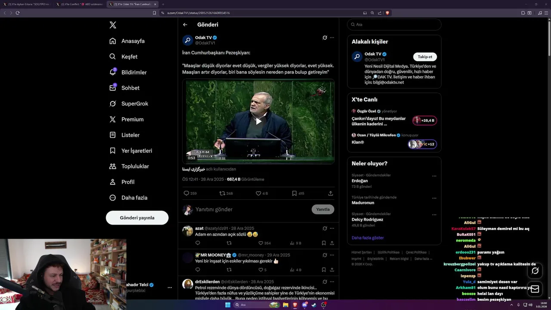Switch to the X'te Conflict browser tab
Viewport: 551px width, 310px height.
pyautogui.click(x=80, y=4)
